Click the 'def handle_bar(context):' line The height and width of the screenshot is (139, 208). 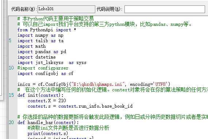[x=48, y=123]
